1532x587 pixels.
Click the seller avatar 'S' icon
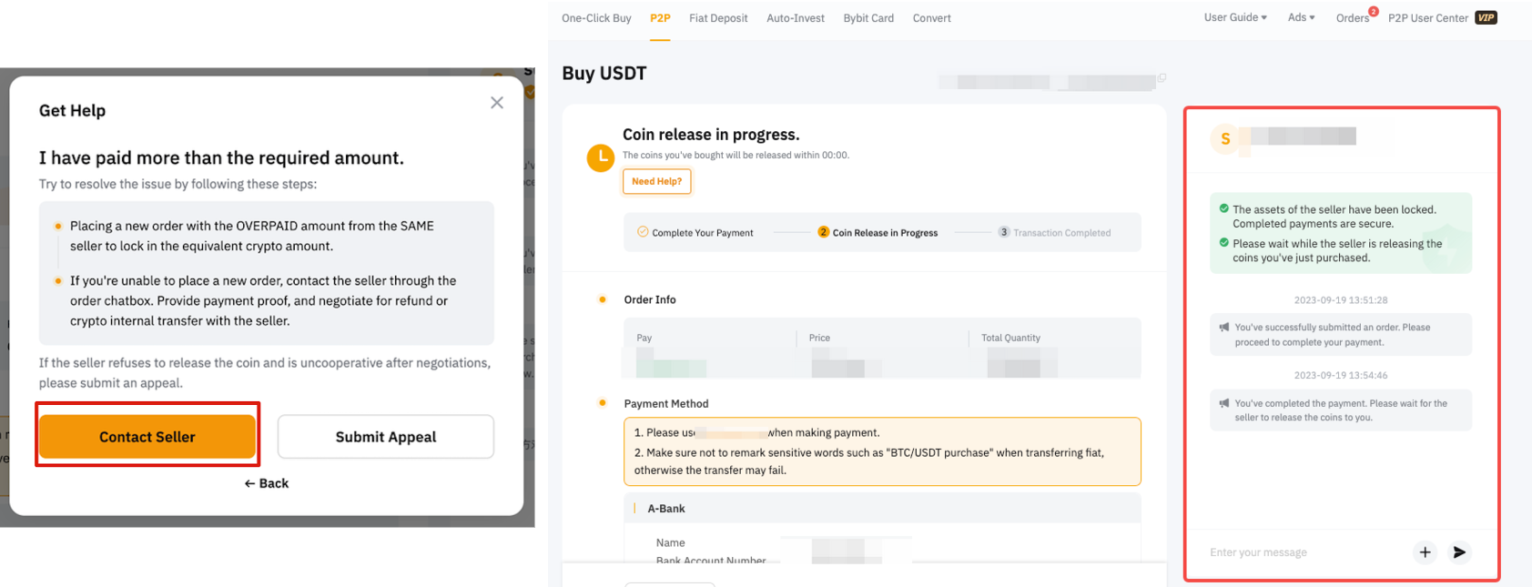coord(1225,139)
